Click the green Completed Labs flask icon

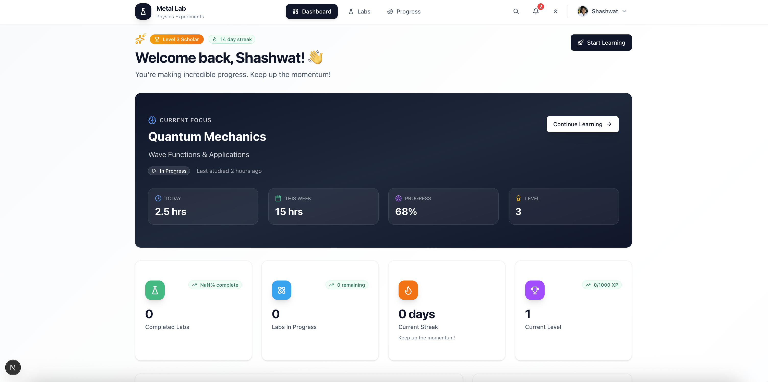point(155,290)
